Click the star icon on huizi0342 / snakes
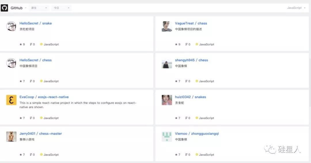This screenshot has height=163, width=311. click(176, 118)
